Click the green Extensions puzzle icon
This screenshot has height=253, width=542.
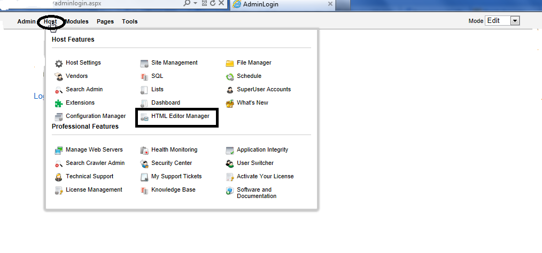[59, 103]
